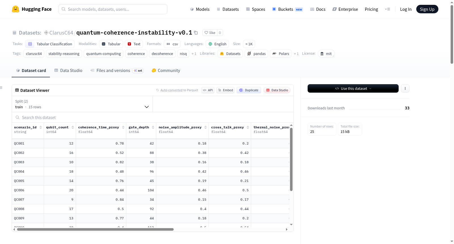Expand the additional navigation menu icon
This screenshot has height=244, width=454.
click(x=387, y=9)
